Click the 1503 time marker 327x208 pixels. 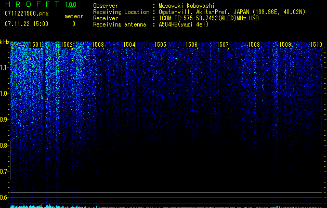(98, 44)
